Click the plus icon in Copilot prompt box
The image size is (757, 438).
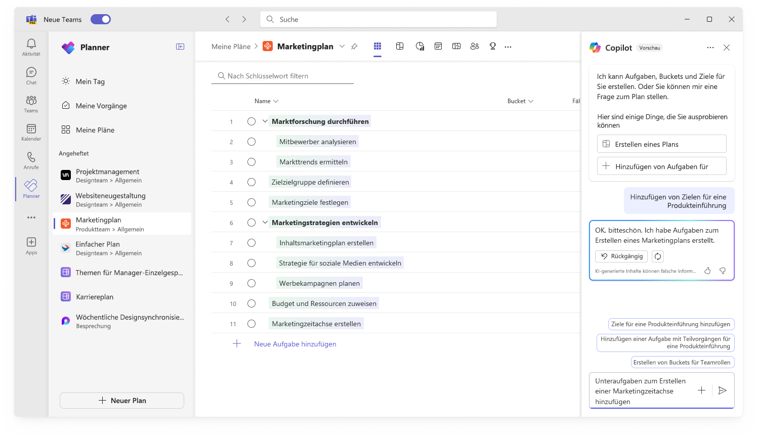click(701, 390)
